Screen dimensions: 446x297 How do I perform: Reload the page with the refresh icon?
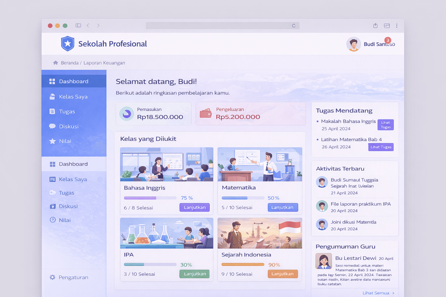[x=294, y=26]
